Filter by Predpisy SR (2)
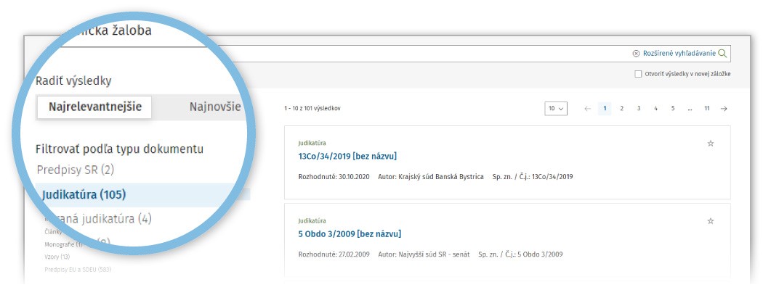763x290 pixels. tap(75, 170)
